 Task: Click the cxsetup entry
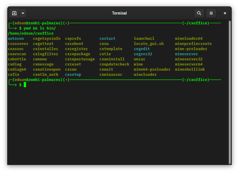point(73,74)
